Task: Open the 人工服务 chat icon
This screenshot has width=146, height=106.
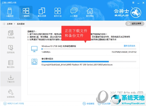Action: click(x=74, y=12)
